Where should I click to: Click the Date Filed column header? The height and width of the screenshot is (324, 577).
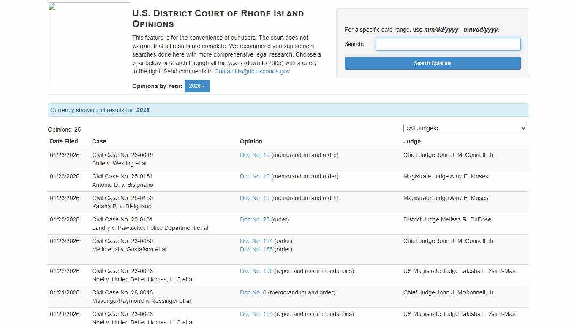coord(64,141)
